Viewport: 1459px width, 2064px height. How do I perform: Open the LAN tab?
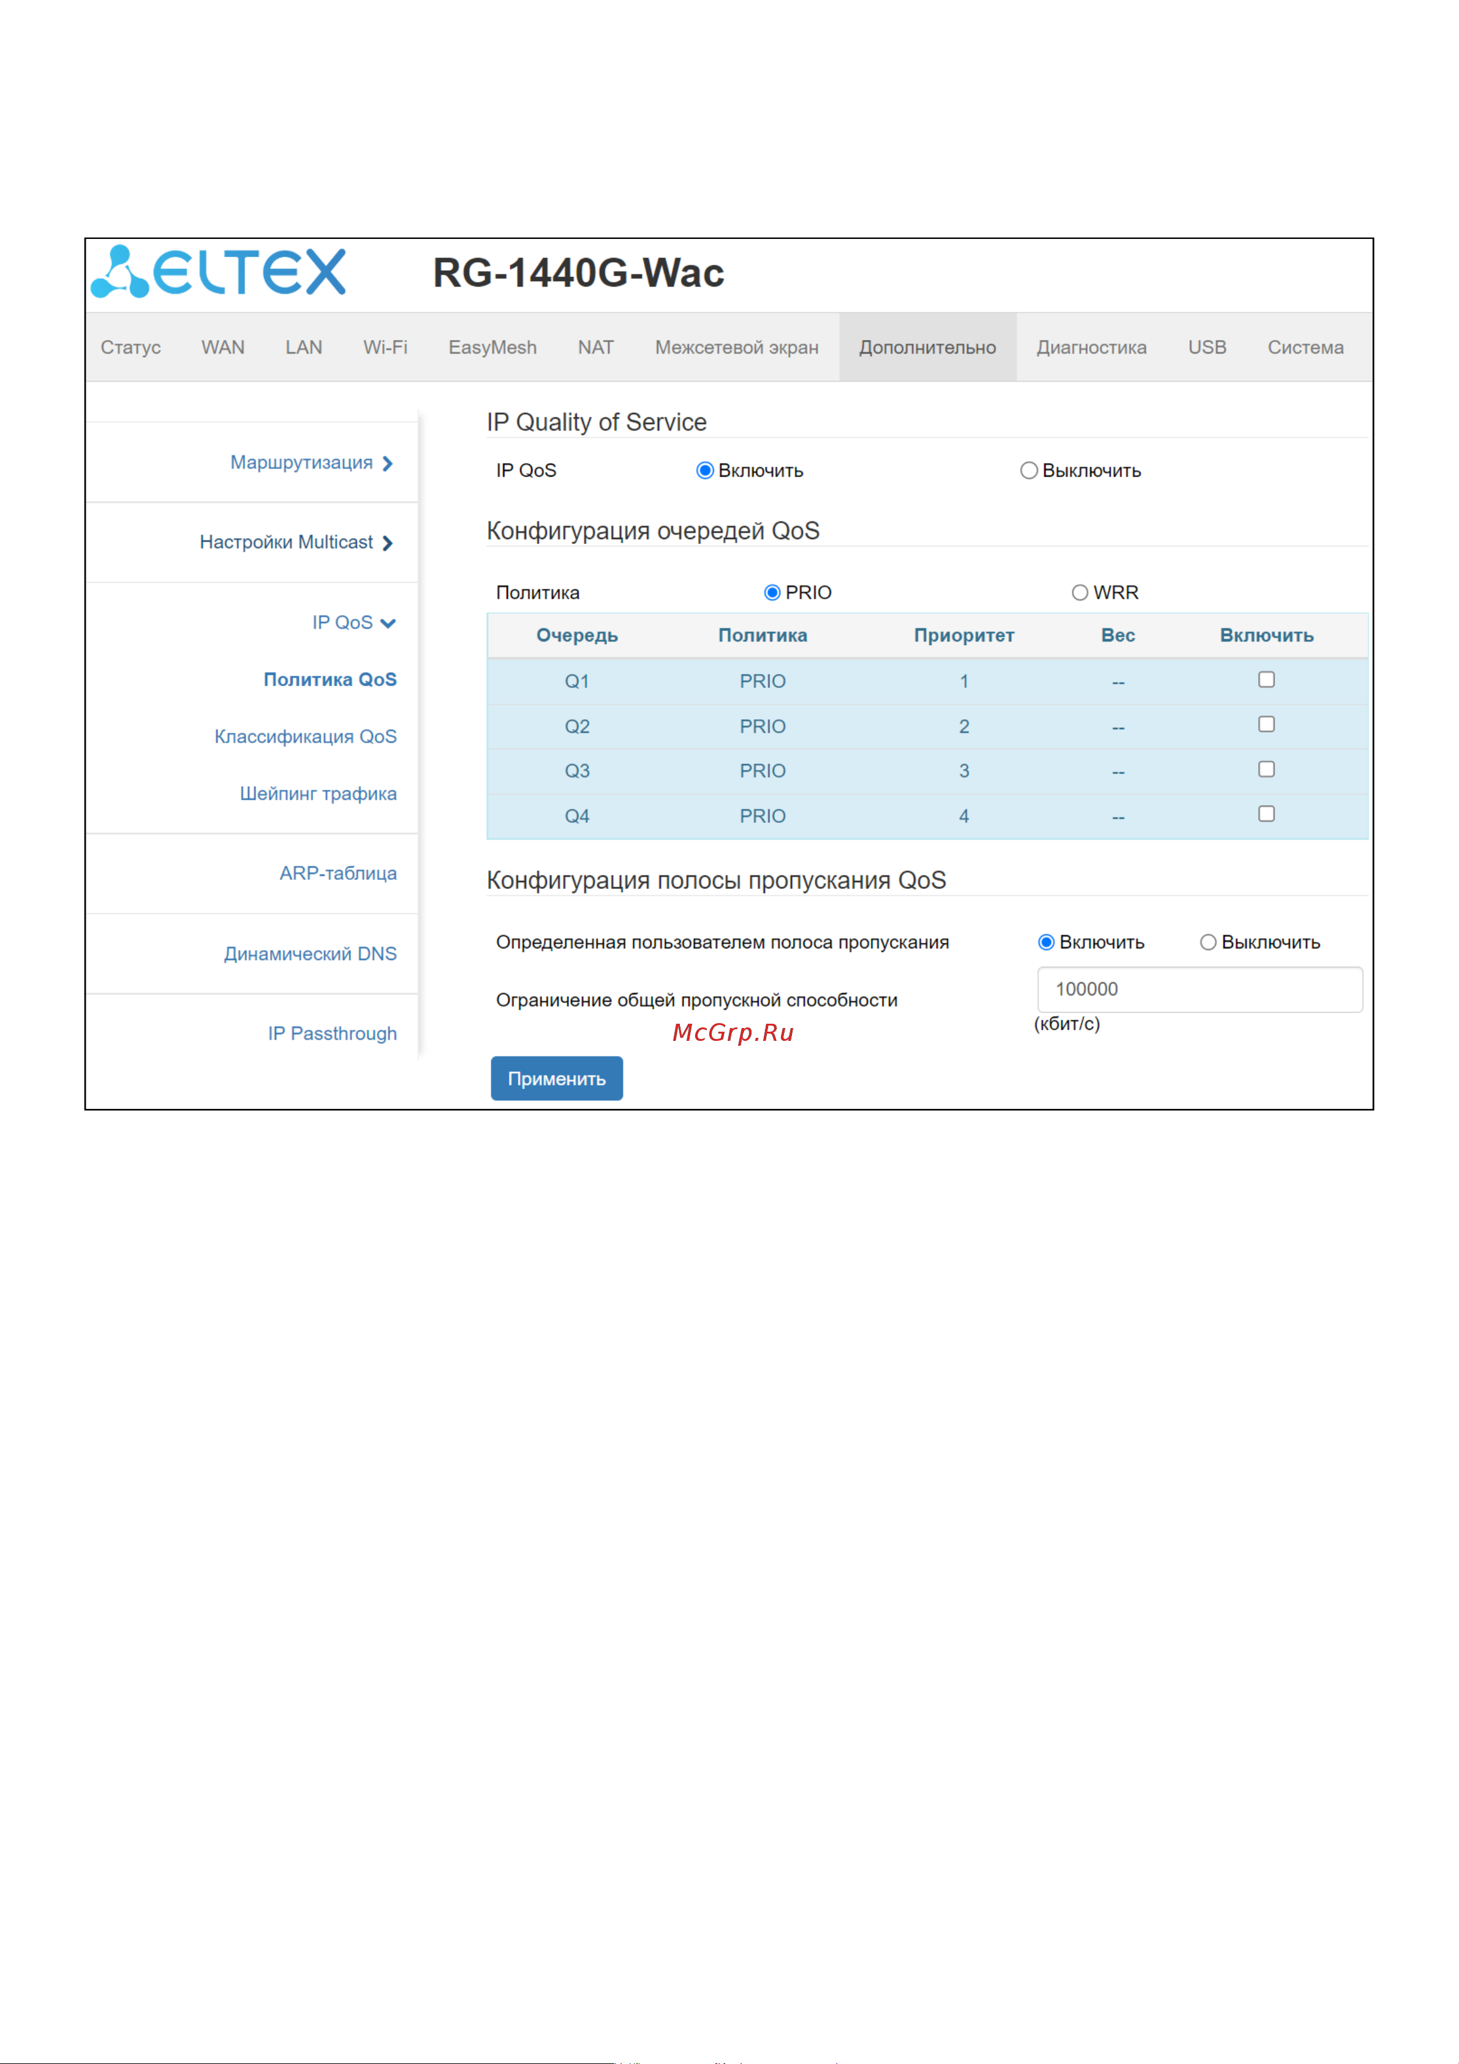[304, 347]
